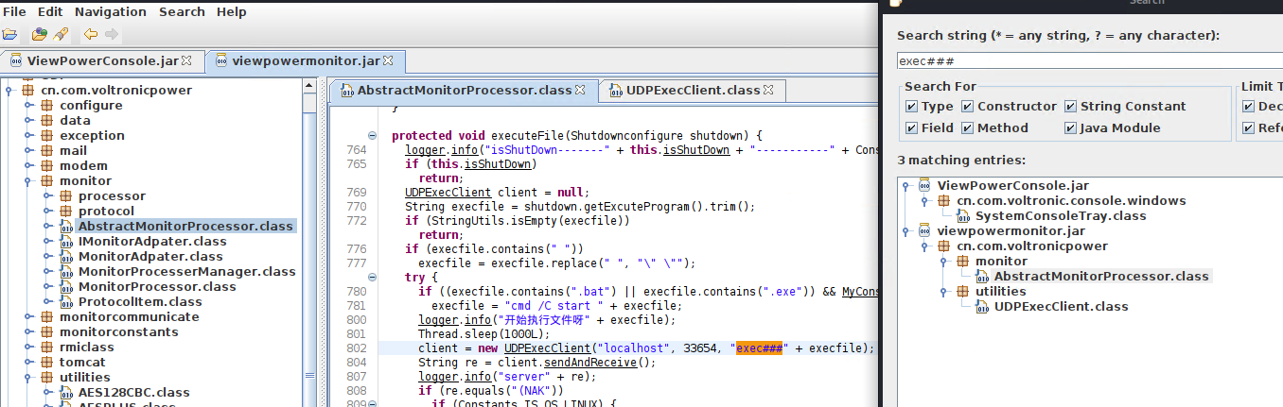This screenshot has width=1283, height=407.
Task: Uncheck the String Constant checkbox
Action: tap(1071, 107)
